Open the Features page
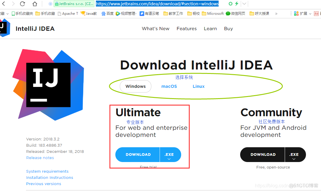The width and height of the screenshot is (321, 191). (x=186, y=29)
